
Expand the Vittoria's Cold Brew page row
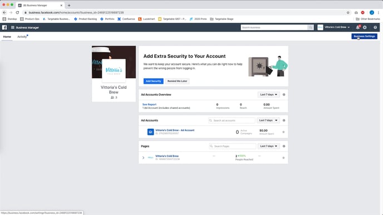click(x=144, y=158)
